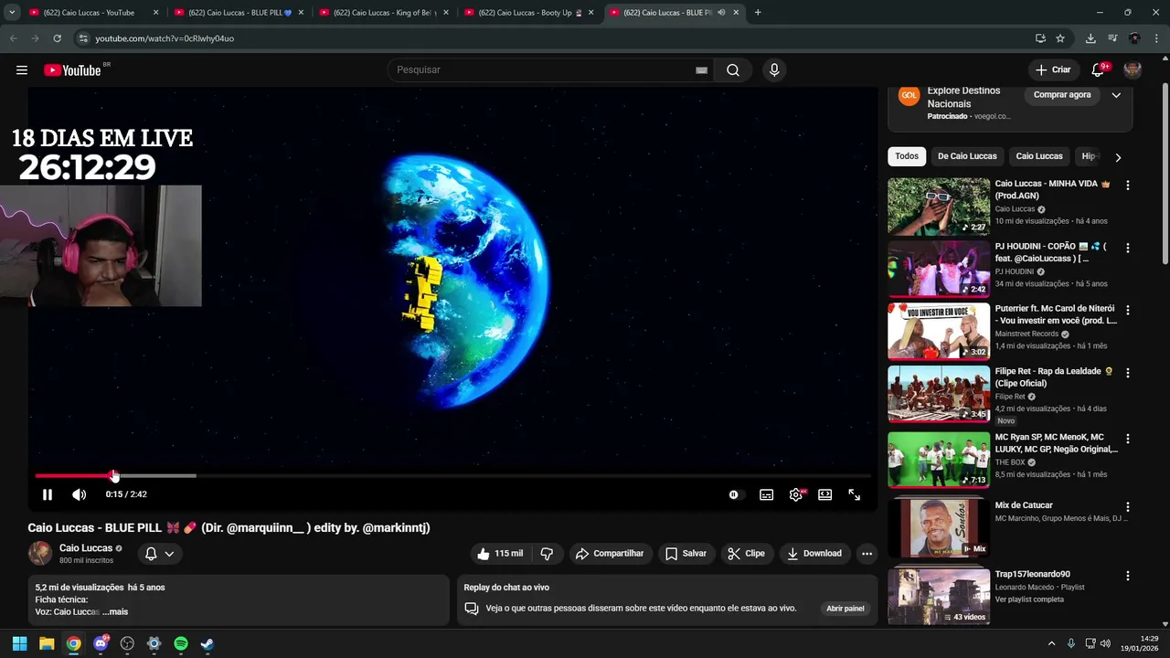Seek on the video progress bar
This screenshot has height=658, width=1170.
[452, 475]
